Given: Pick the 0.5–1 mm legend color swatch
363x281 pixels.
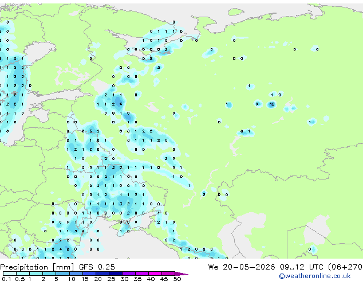Looking at the screenshot, I should coord(23,274).
